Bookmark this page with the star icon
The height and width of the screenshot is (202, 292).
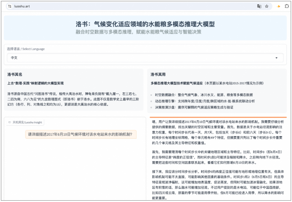[x=267, y=6]
